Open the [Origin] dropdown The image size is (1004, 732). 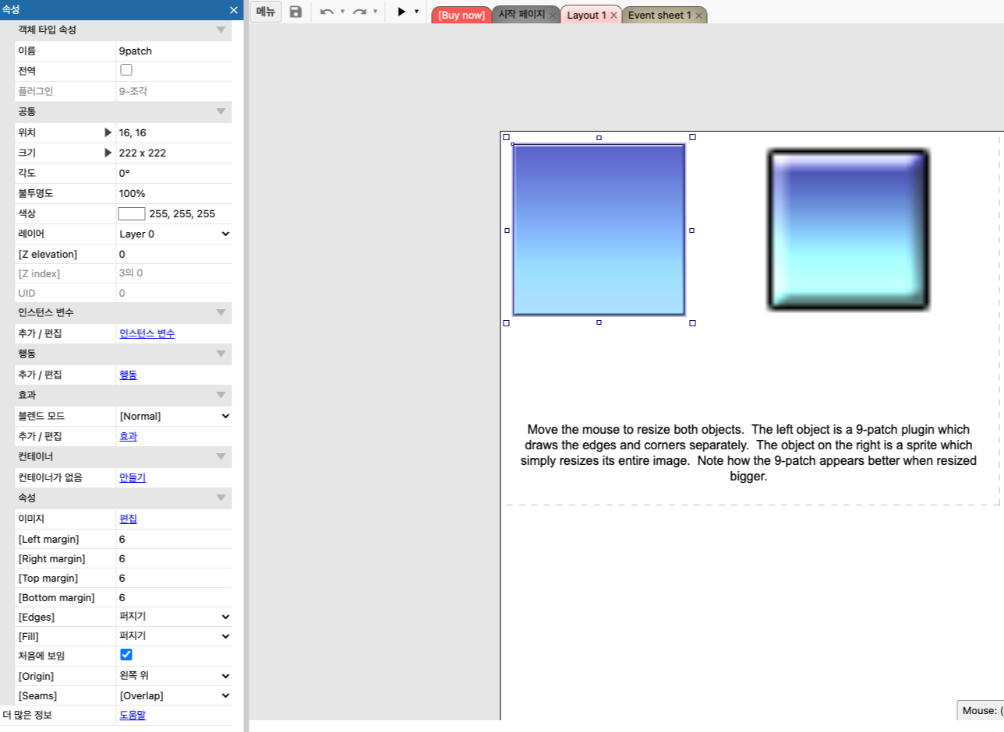[x=174, y=676]
